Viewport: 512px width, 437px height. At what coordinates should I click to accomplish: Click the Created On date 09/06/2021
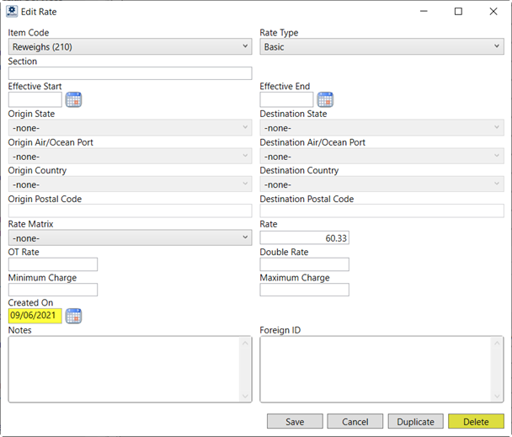tap(35, 316)
